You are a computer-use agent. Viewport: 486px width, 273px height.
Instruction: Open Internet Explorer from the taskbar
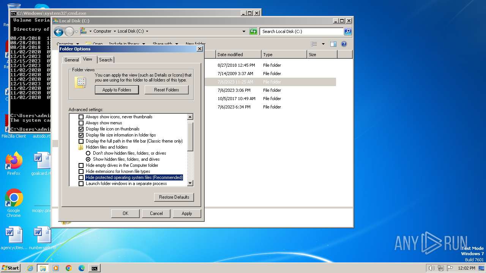click(x=30, y=268)
